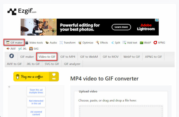
Task: Open the APNG menu item
Action: click(x=159, y=42)
